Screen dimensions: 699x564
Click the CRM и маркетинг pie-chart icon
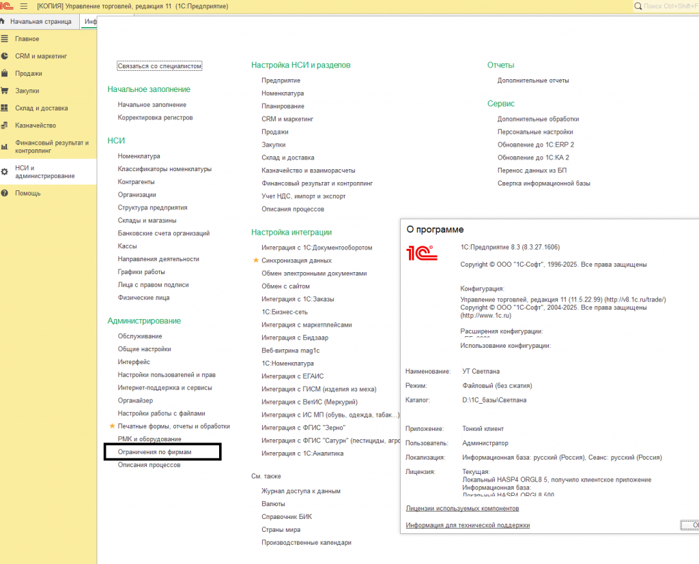[5, 56]
